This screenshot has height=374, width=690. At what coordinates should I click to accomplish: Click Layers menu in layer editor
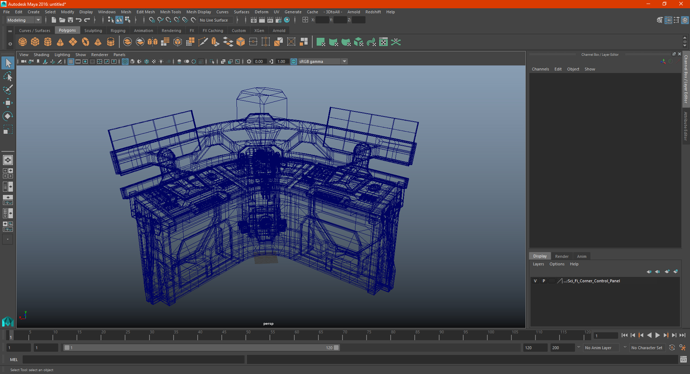click(538, 264)
